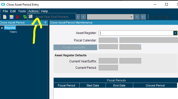Click the Close Asset Period Maintenance heading
The width and height of the screenshot is (178, 99).
point(71,23)
